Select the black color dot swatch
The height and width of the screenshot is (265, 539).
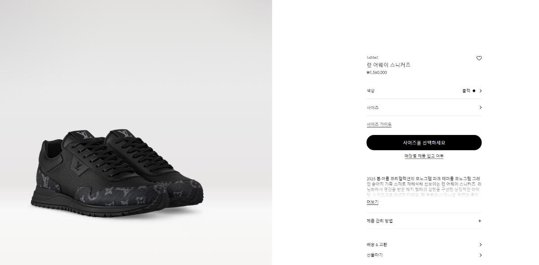[x=474, y=91]
